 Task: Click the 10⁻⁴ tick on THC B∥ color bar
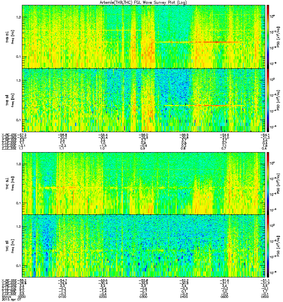[x=273, y=257]
